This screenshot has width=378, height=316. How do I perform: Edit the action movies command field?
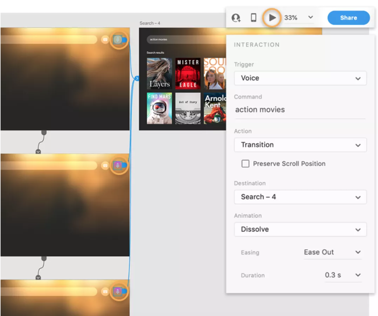(300, 110)
